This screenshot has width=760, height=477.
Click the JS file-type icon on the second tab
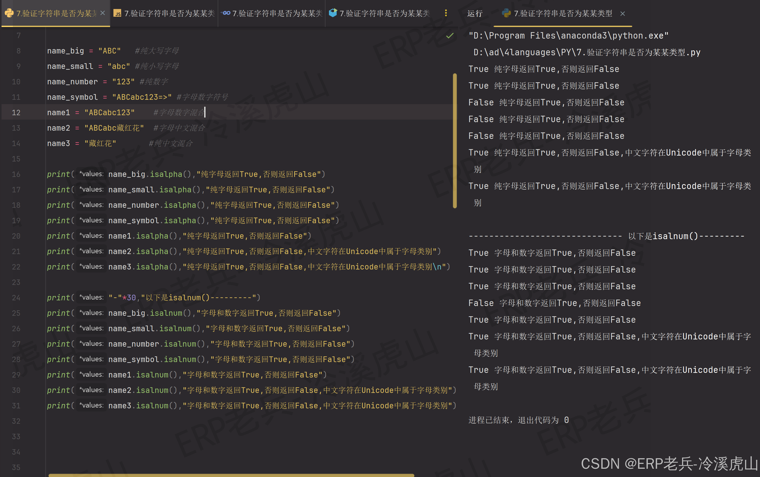click(x=117, y=13)
